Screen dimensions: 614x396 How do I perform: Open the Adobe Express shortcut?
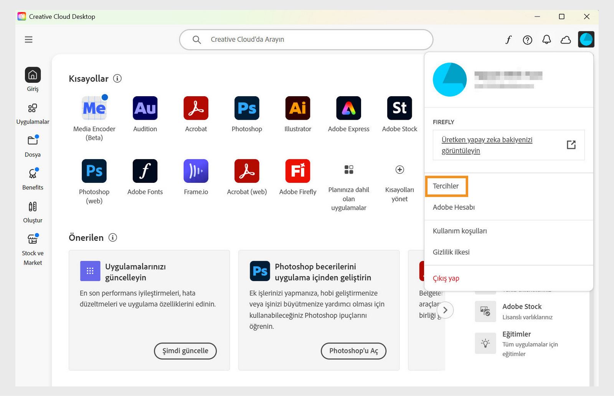tap(348, 108)
